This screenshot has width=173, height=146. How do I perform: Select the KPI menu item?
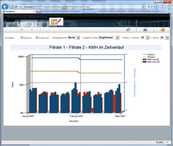pyautogui.click(x=22, y=30)
